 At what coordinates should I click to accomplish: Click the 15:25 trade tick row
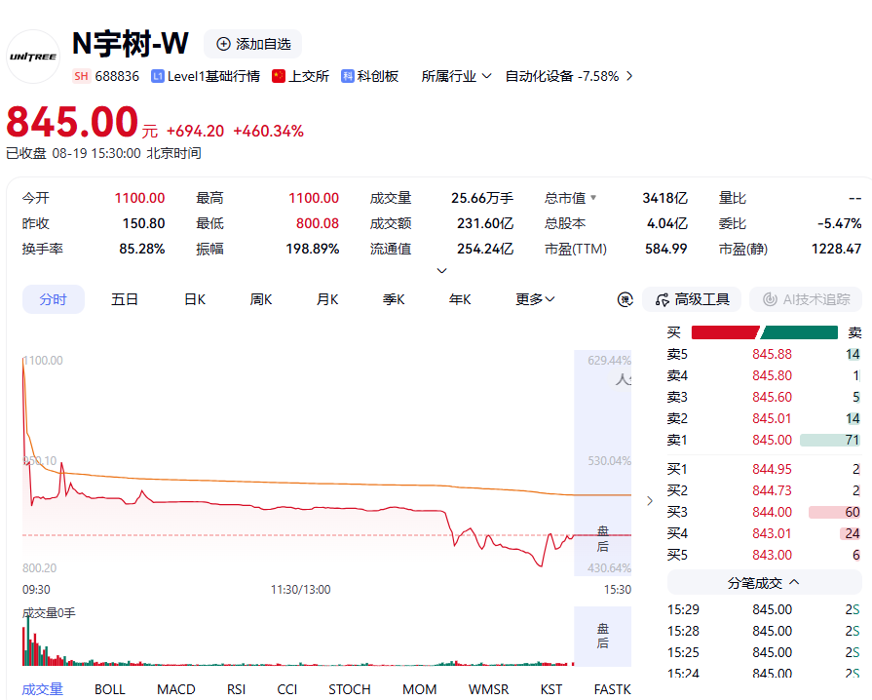click(764, 652)
